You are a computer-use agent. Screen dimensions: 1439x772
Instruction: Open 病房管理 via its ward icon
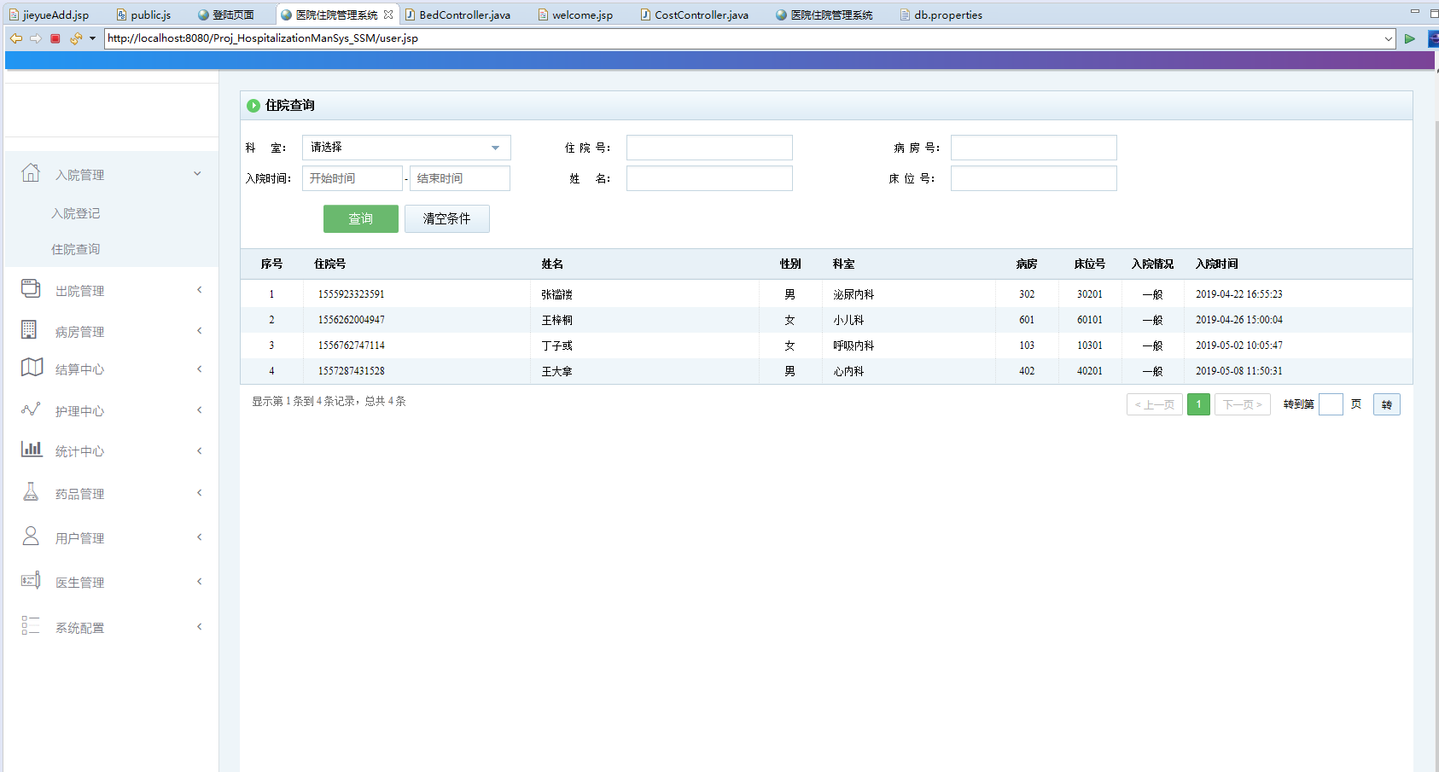click(x=31, y=331)
